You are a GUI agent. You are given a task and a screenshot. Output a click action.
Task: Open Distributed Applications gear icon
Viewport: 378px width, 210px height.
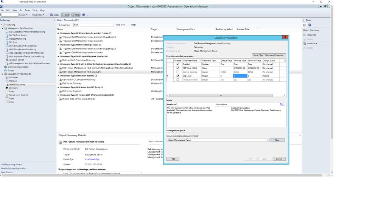click(x=6, y=67)
